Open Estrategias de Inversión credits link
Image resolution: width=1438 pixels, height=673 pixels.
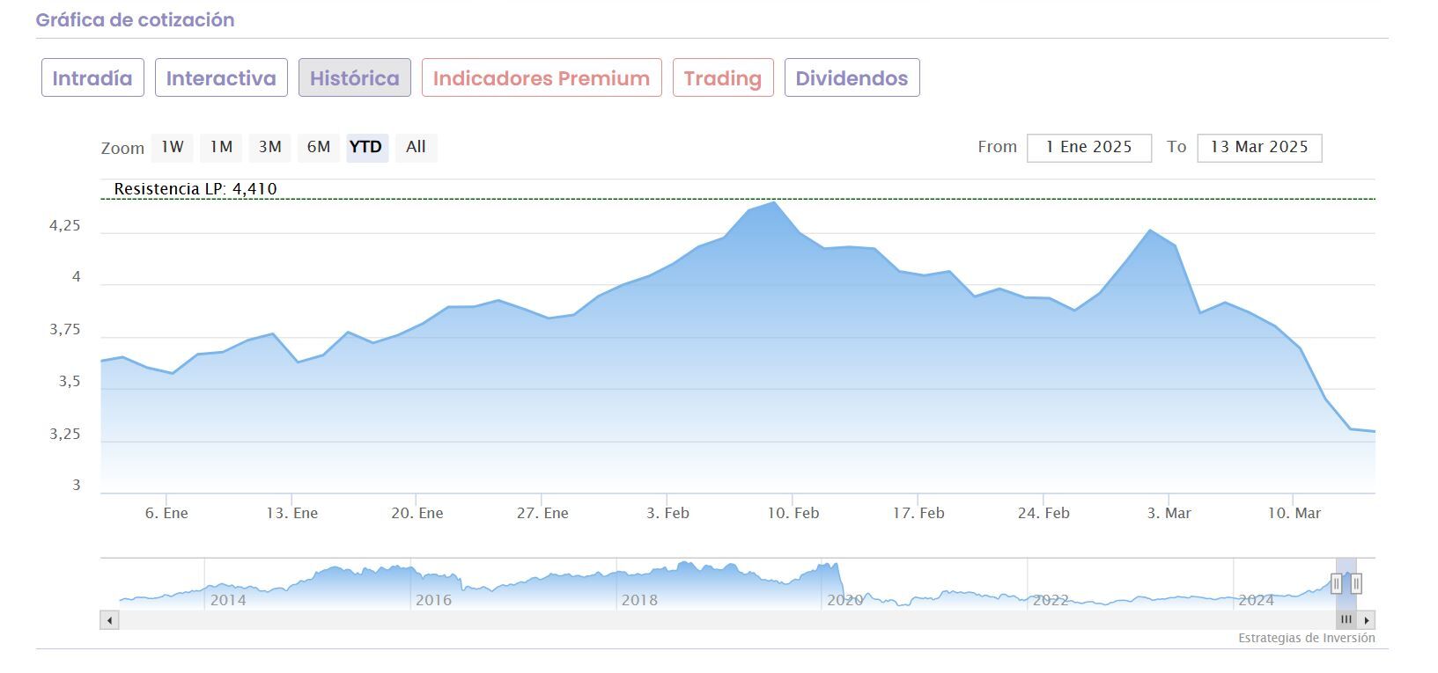[1306, 639]
